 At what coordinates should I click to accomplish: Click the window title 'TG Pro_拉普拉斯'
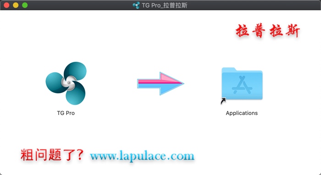164,5
